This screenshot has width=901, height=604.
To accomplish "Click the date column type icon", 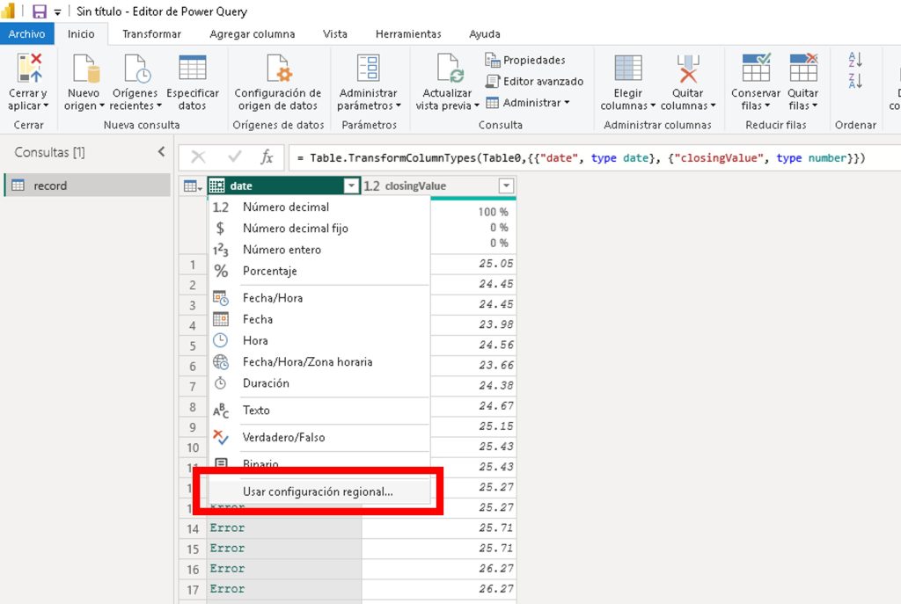I will (217, 186).
